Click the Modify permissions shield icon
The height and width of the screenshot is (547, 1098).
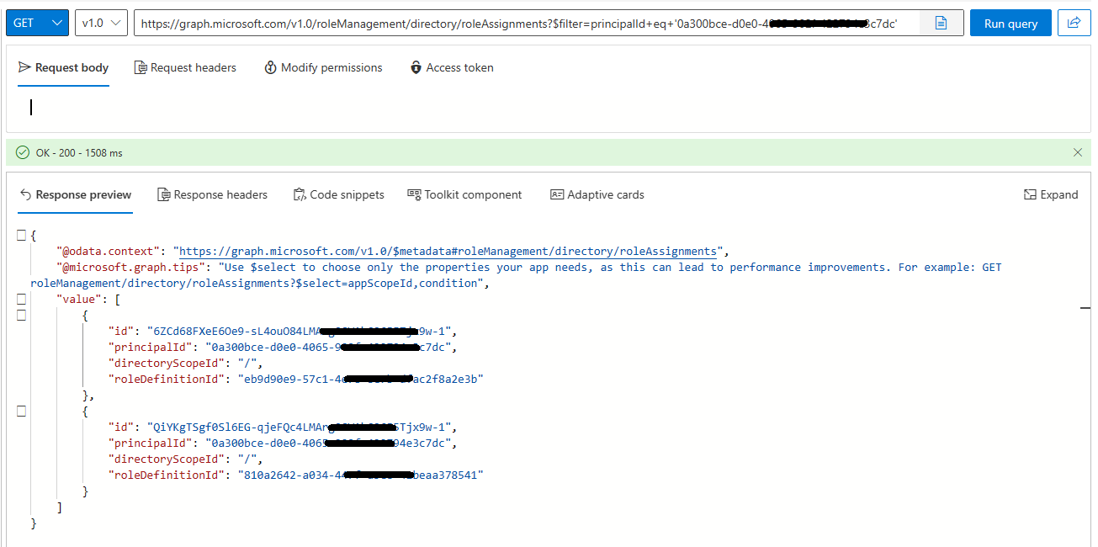click(270, 67)
